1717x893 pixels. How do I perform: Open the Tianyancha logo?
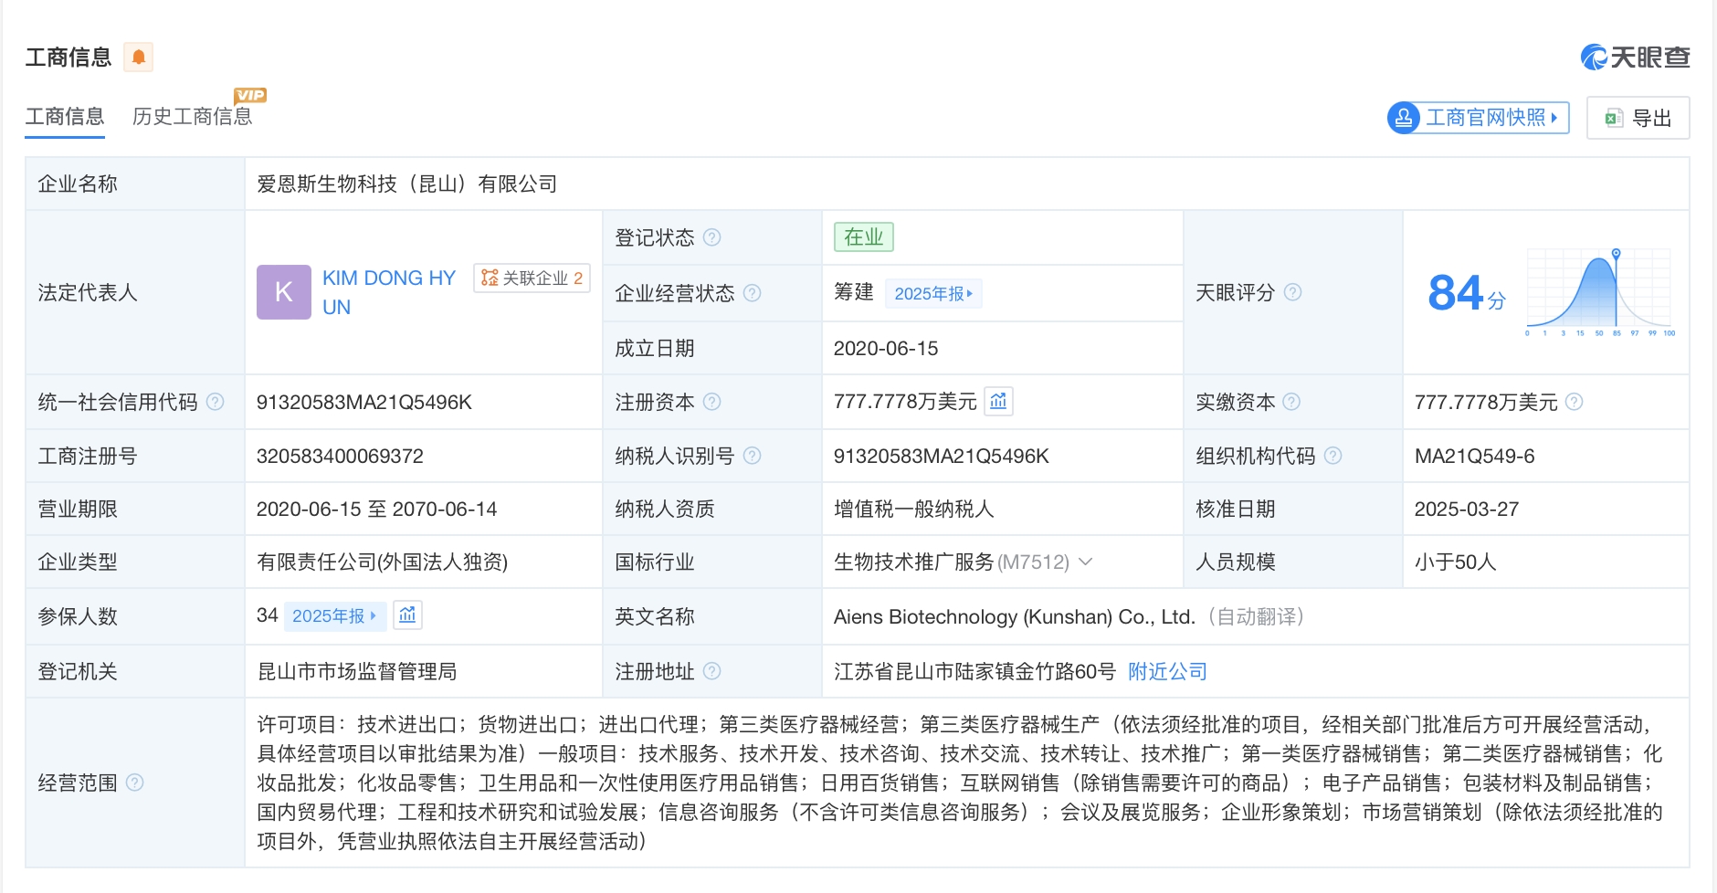coord(1635,58)
